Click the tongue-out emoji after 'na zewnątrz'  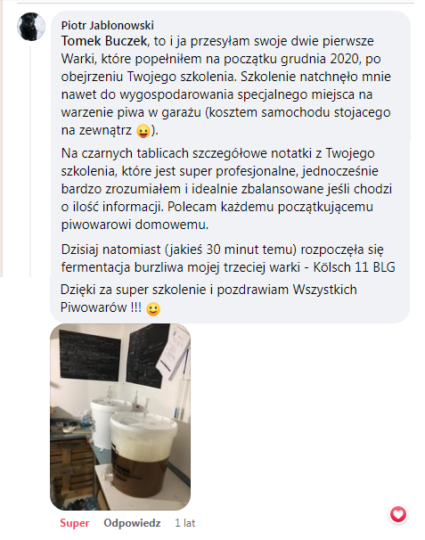(x=143, y=131)
